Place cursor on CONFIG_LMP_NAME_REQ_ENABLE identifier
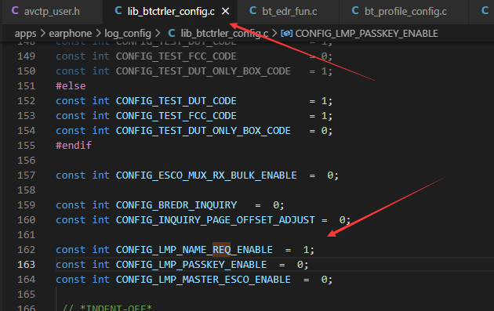This screenshot has width=494, height=311. click(194, 250)
